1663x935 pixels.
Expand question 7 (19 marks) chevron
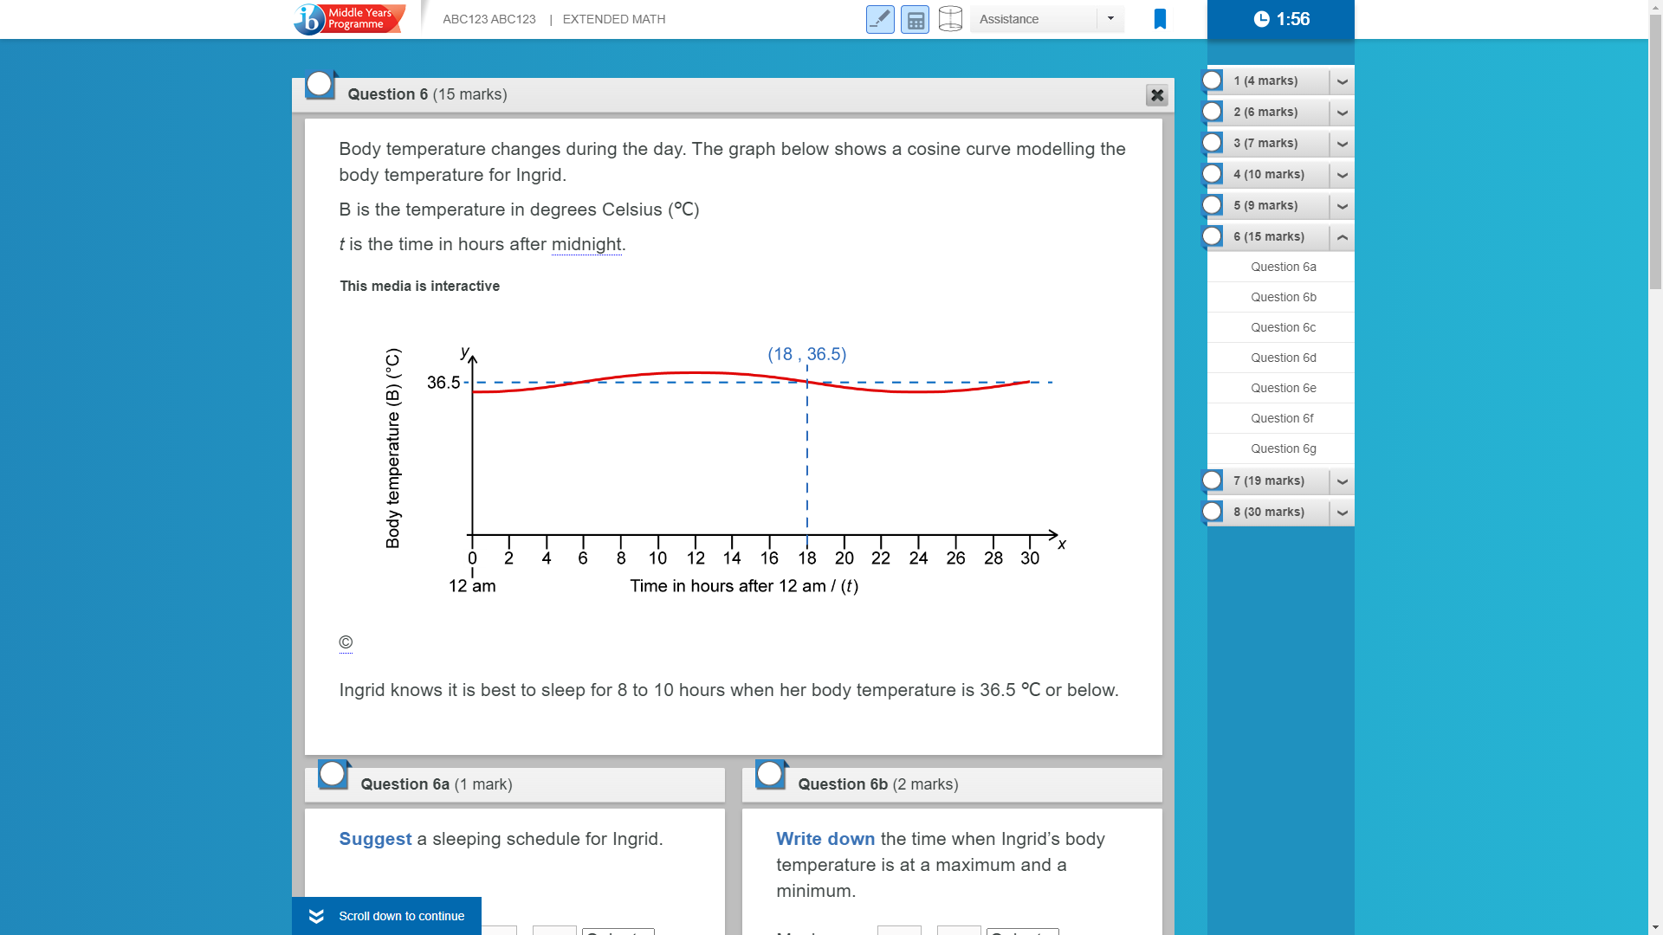[1342, 481]
